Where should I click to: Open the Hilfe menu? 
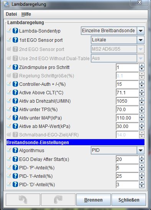pyautogui.click(x=26, y=14)
